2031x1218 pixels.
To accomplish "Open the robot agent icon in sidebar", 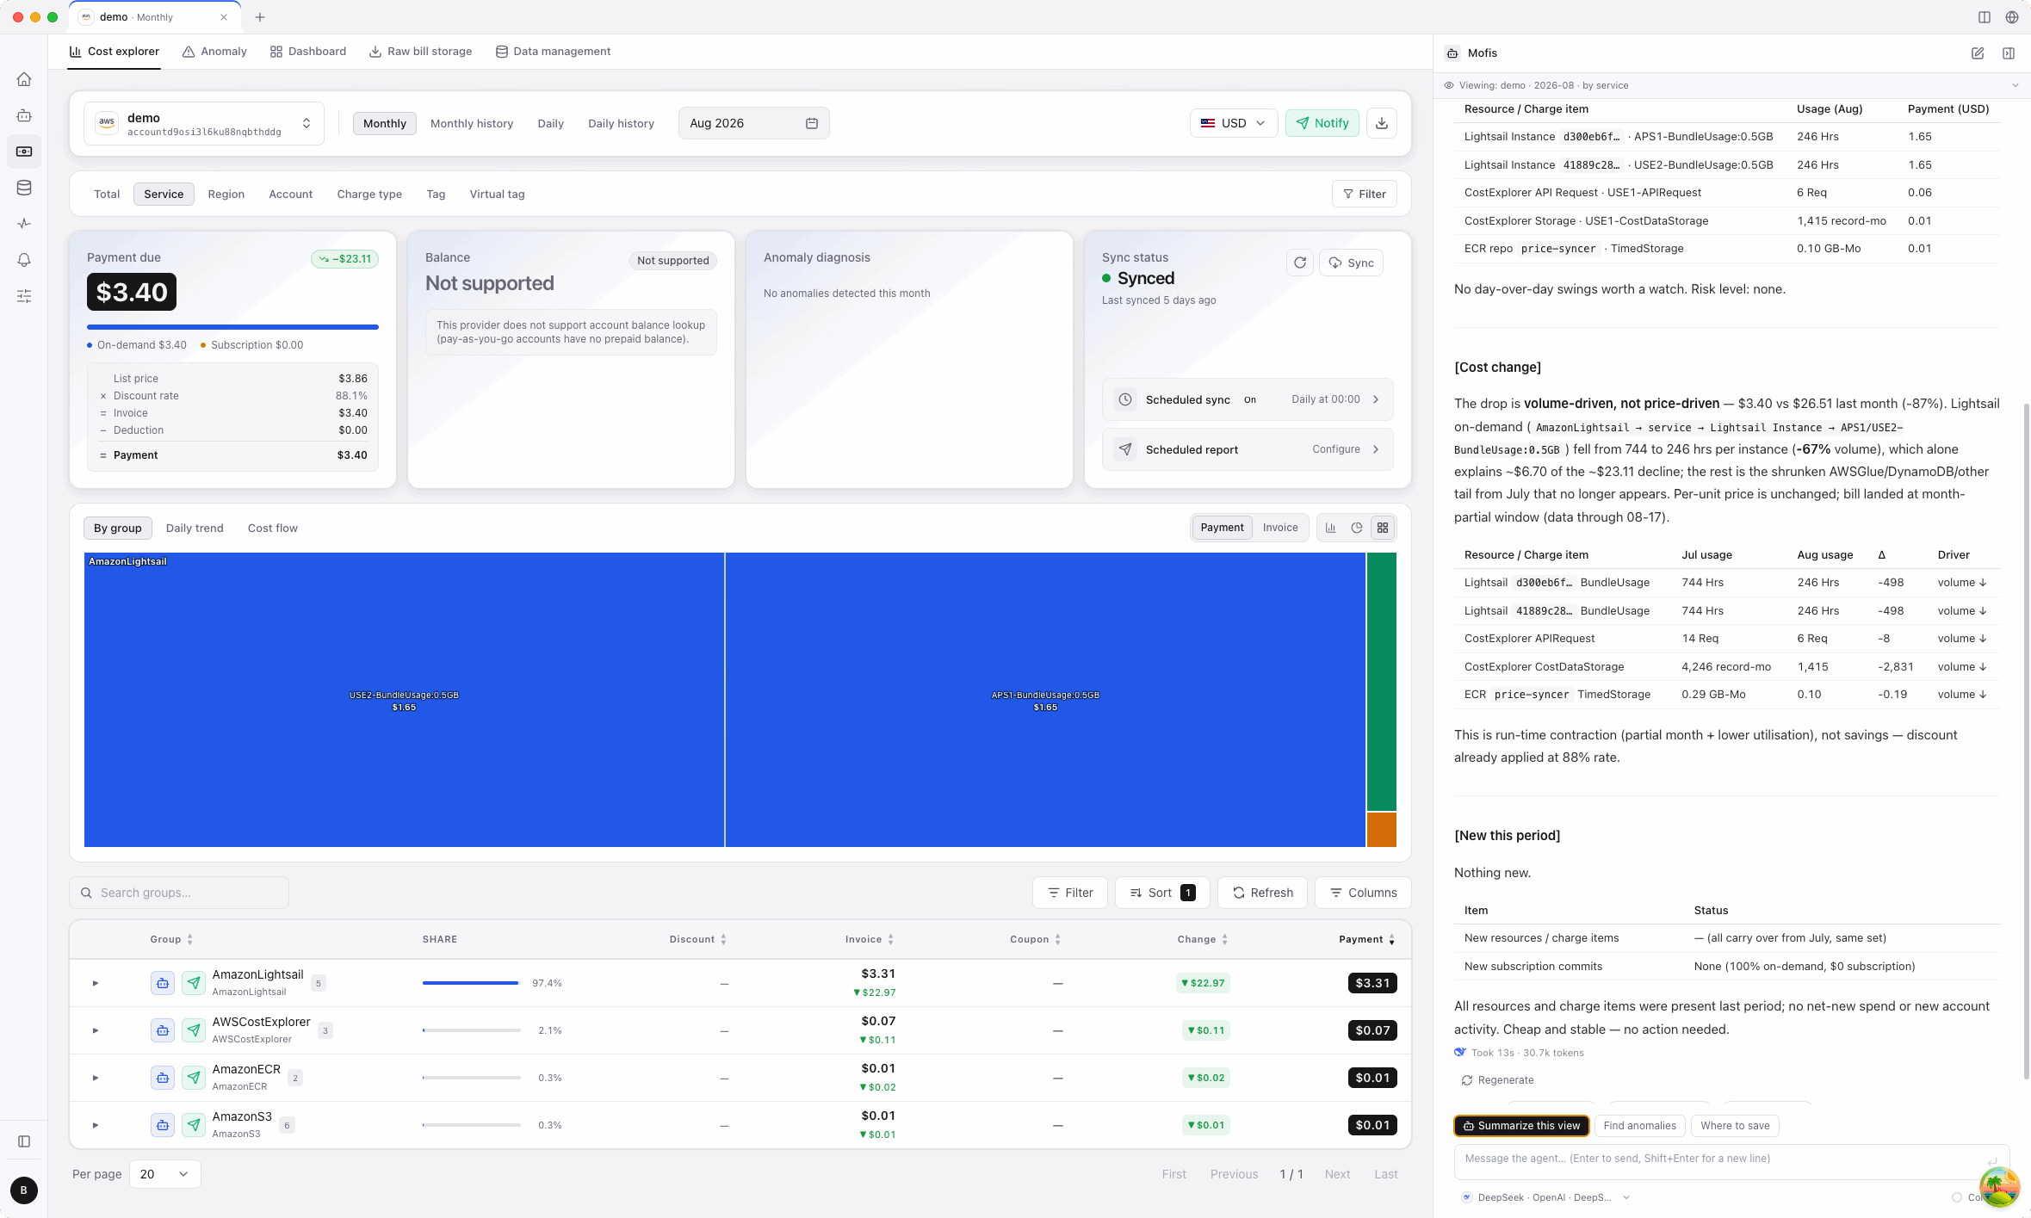I will click(x=24, y=115).
